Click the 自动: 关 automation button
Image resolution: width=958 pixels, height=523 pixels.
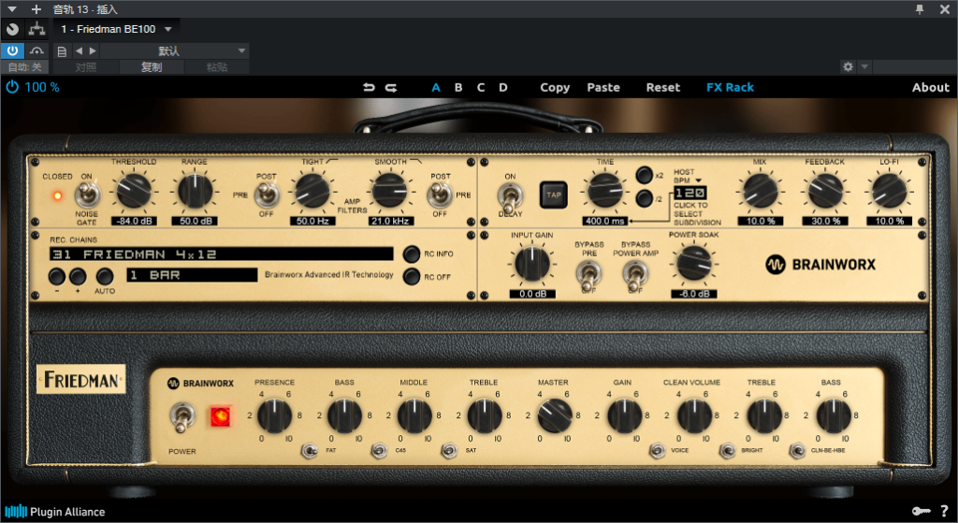[24, 67]
